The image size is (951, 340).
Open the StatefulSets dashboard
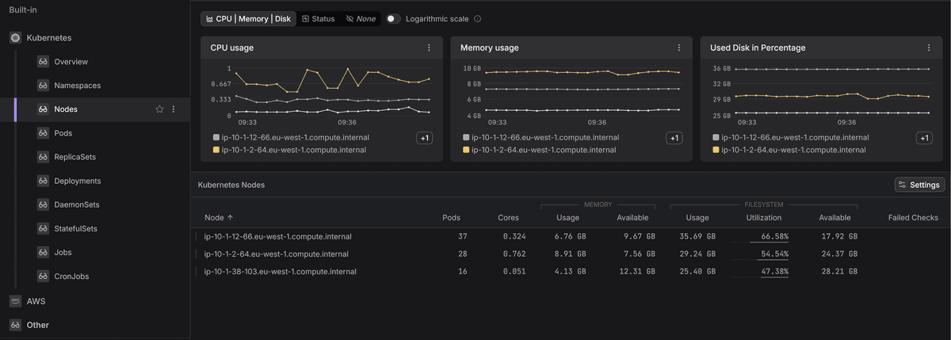pyautogui.click(x=75, y=228)
